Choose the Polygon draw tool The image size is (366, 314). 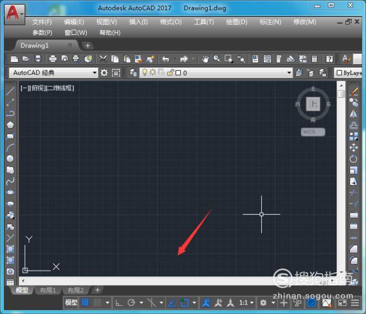click(x=10, y=125)
